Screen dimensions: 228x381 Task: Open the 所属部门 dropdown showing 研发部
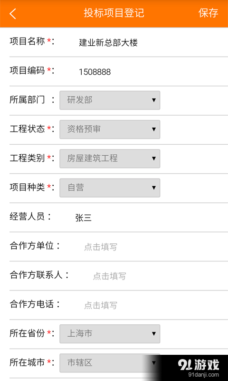tap(110, 100)
